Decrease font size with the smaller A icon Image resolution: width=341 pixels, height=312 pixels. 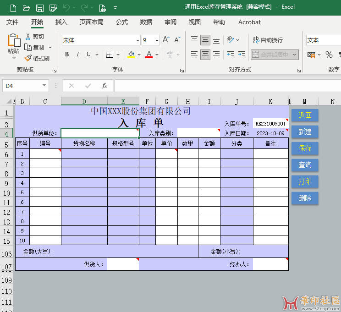pyautogui.click(x=177, y=39)
